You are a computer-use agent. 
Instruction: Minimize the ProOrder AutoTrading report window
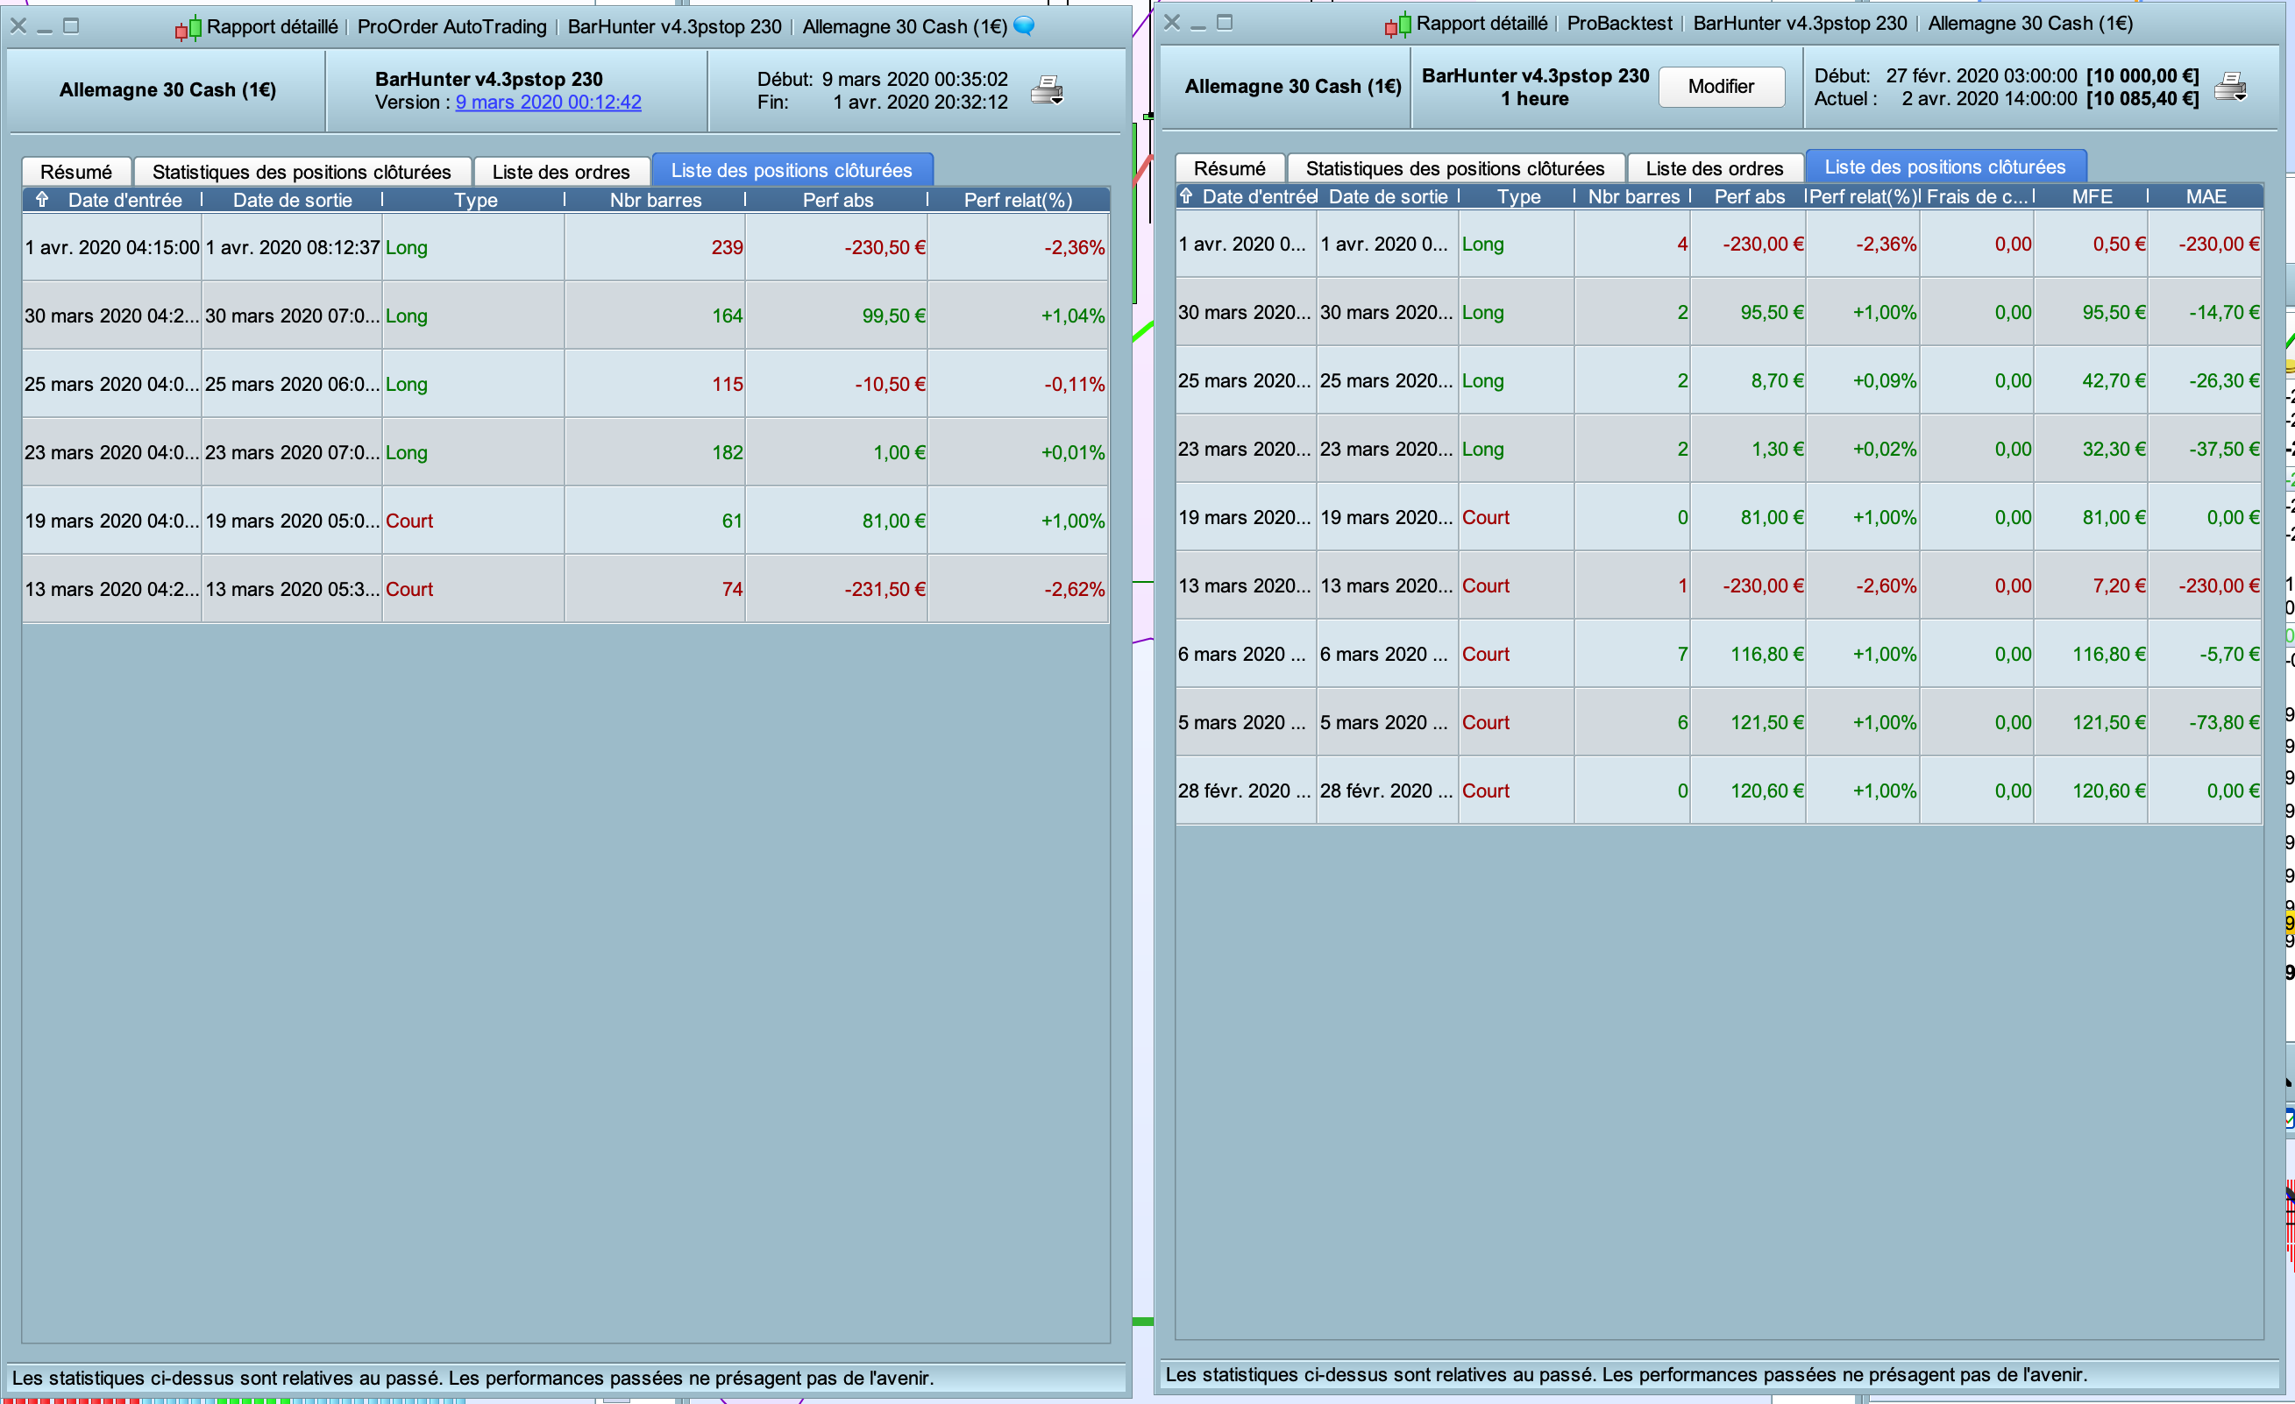tap(45, 28)
